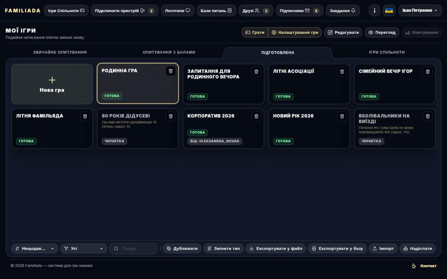This screenshot has height=279, width=447.
Task: Select the ПІДГОТОВЛЕНА tab
Action: (278, 53)
